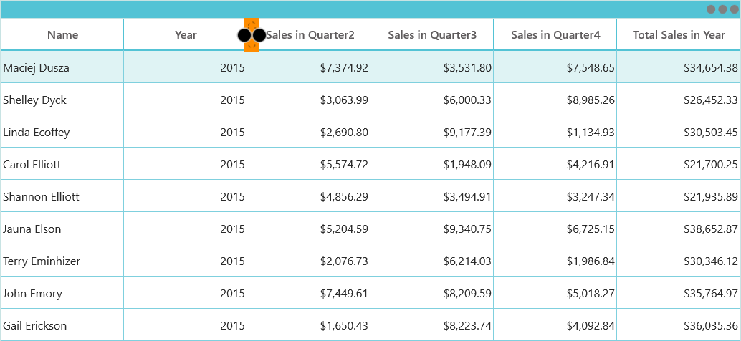
Task: Click the Year column header
Action: 186,34
